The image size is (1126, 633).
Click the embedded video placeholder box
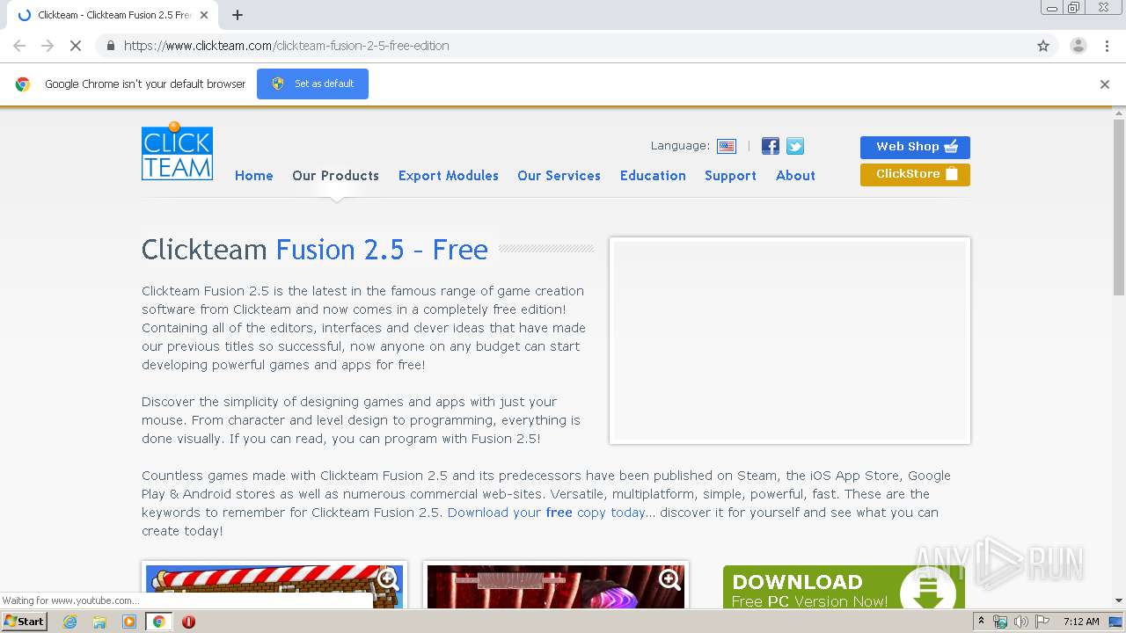(790, 341)
